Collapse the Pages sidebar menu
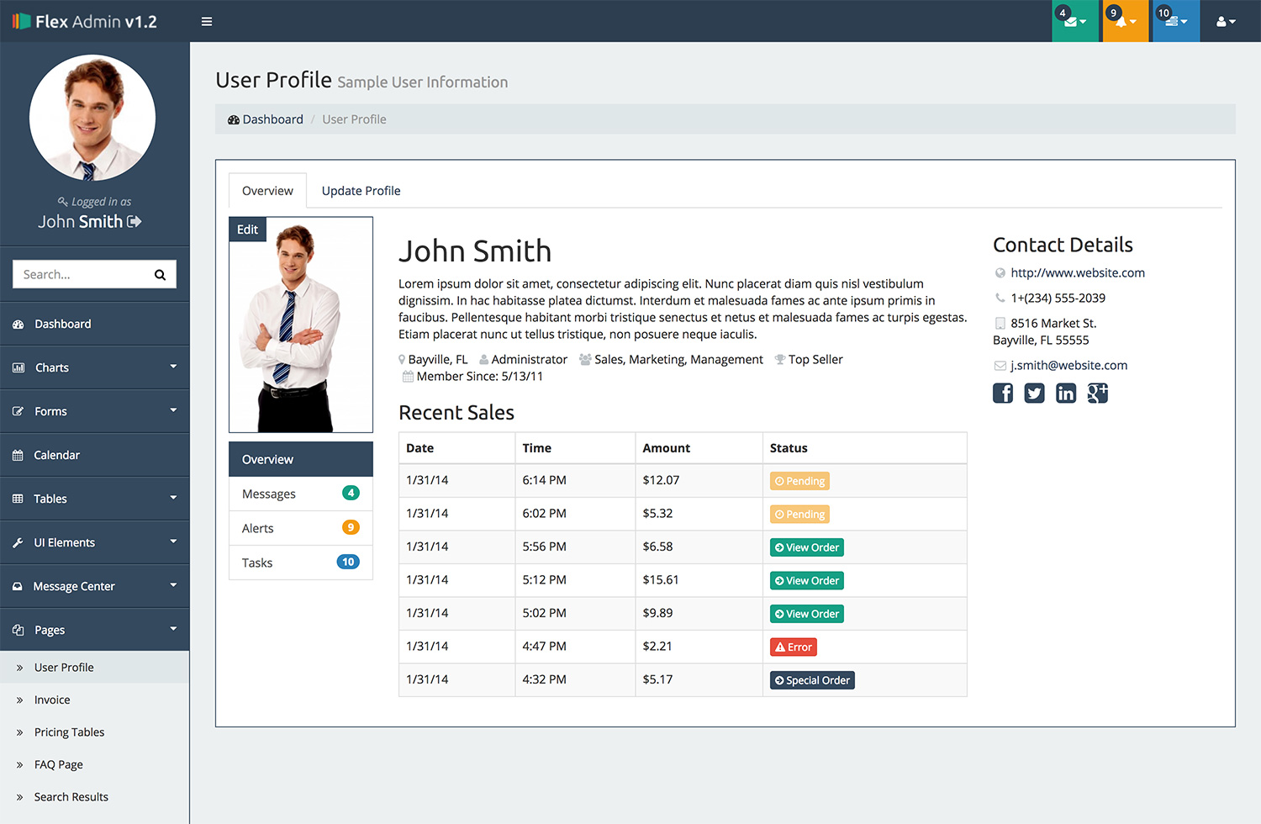Screen dimensions: 1261x824 [94, 630]
